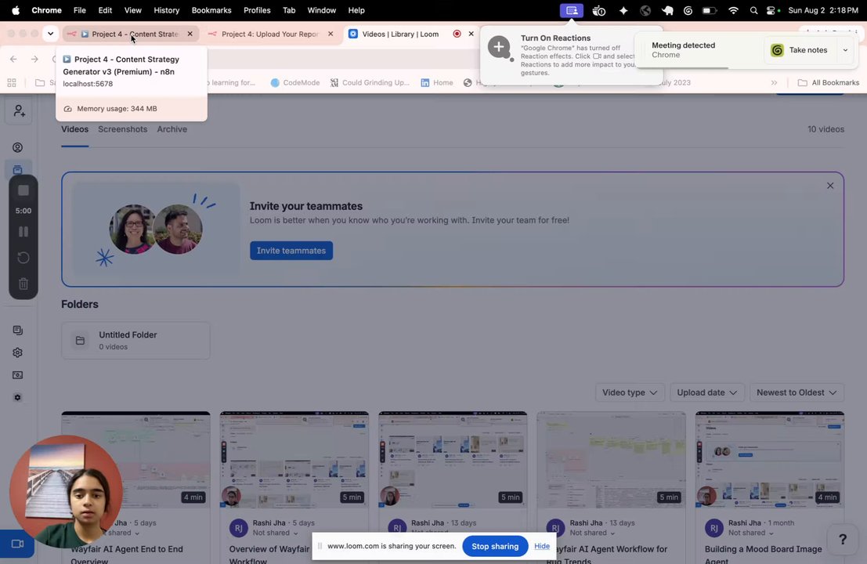867x564 pixels.
Task: Open Loom library sidebar icon
Action: tap(18, 169)
